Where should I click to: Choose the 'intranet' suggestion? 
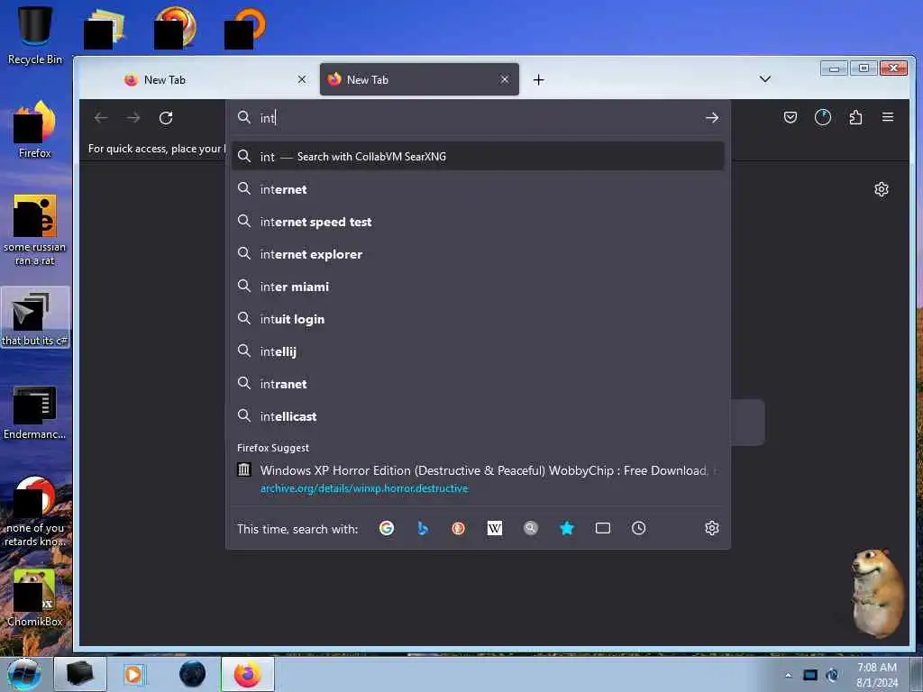pyautogui.click(x=478, y=384)
